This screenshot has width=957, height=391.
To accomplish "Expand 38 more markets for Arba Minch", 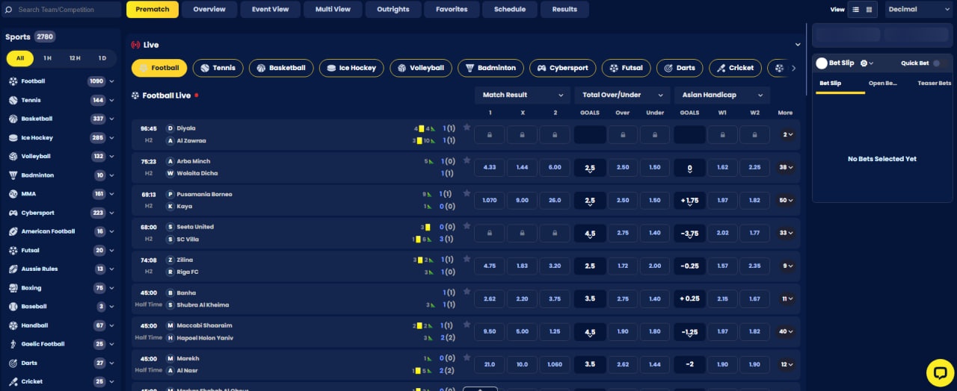I will click(x=786, y=168).
